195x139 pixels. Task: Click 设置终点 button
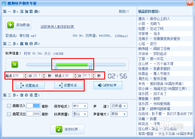pos(69,85)
